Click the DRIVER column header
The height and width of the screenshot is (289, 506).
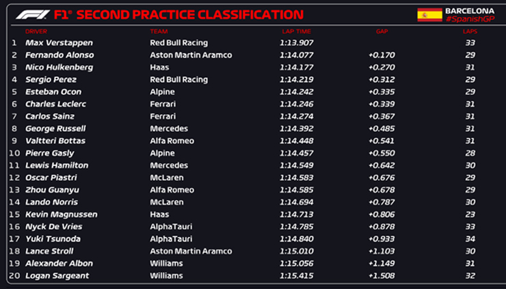tap(36, 31)
